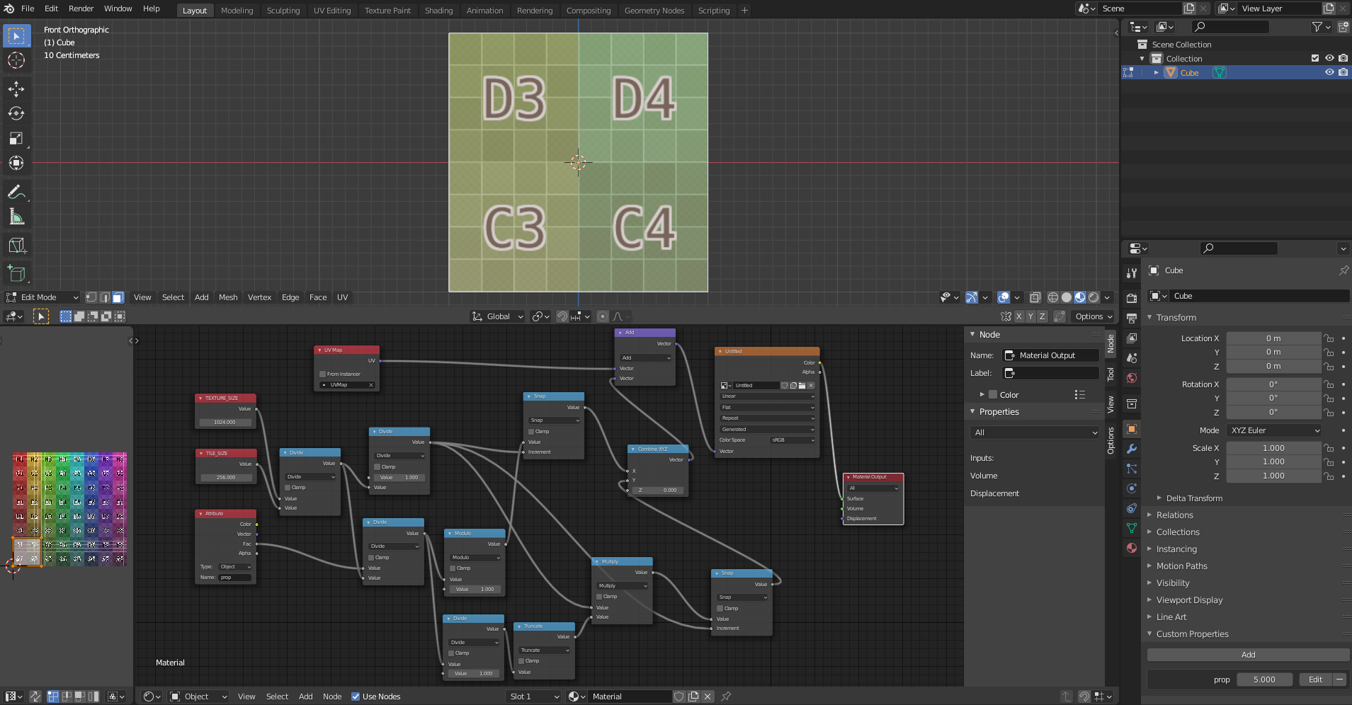This screenshot has width=1352, height=705.
Task: Click the Add custom property button
Action: (x=1248, y=655)
